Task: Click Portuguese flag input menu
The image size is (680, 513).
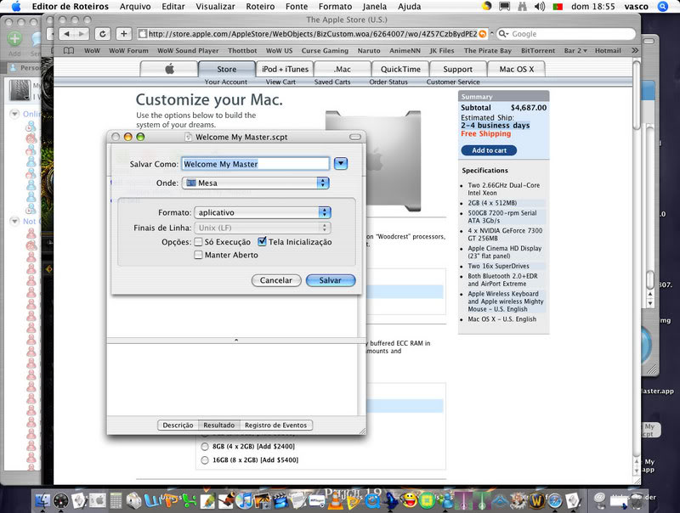Action: (558, 6)
